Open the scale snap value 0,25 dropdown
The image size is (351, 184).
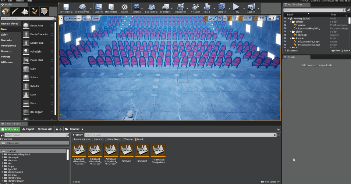[262, 18]
